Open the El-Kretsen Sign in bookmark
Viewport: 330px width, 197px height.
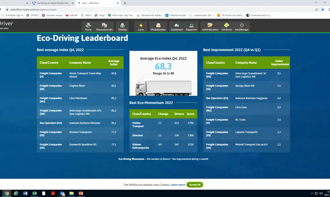[12, 15]
